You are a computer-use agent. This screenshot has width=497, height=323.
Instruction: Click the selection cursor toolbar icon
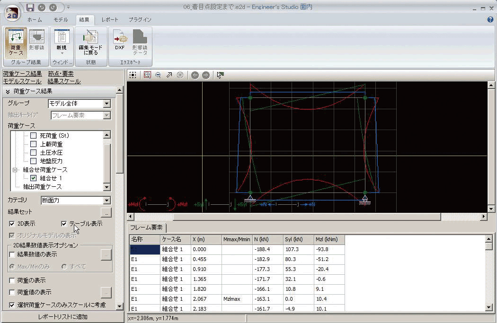[220, 75]
